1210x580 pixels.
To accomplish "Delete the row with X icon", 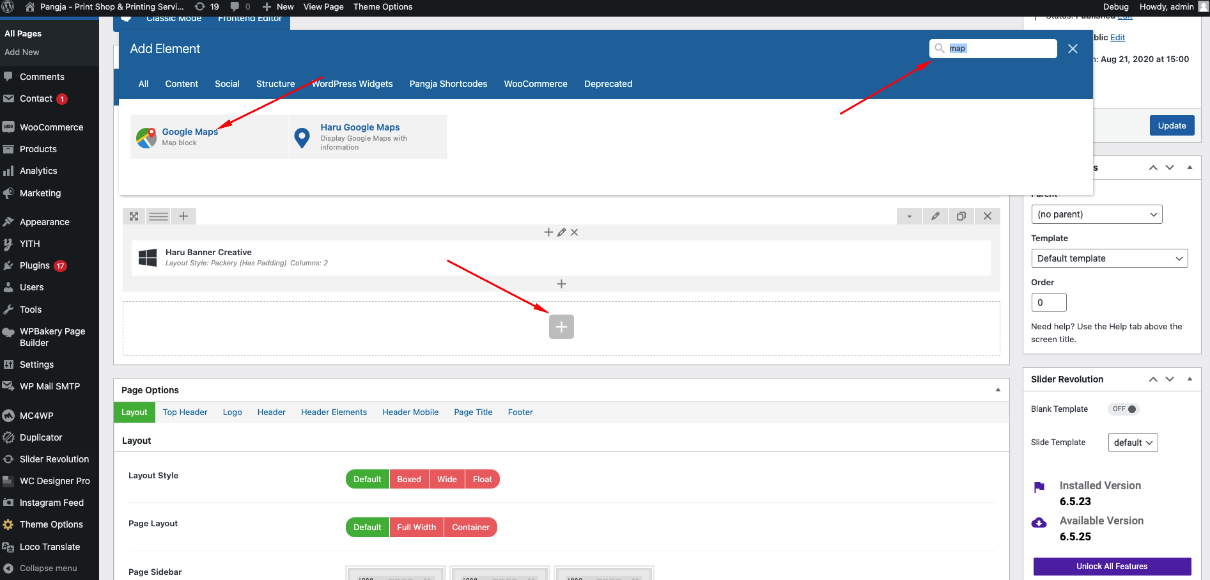I will (x=988, y=216).
